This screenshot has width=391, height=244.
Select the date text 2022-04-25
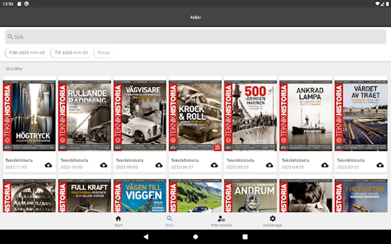coord(293,167)
